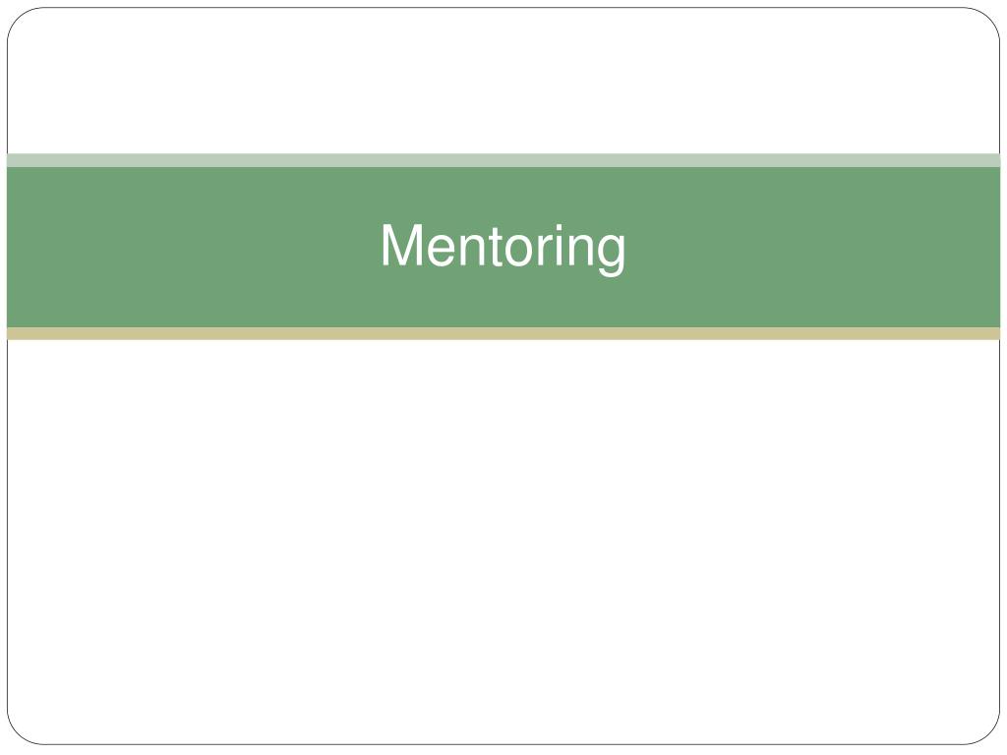Click the first letter n in Mentoring
This screenshot has height=755, width=1007.
click(x=472, y=250)
